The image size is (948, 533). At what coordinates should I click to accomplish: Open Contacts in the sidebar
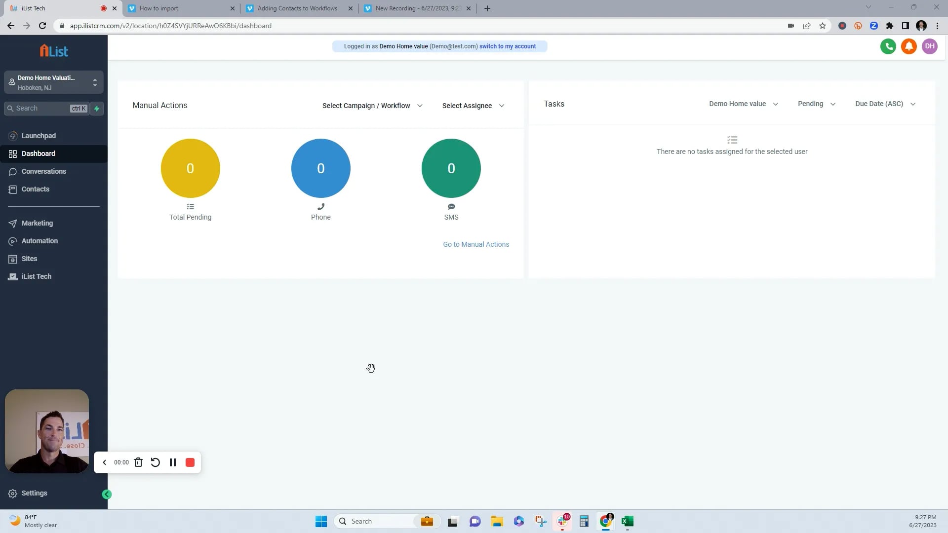tap(54, 189)
